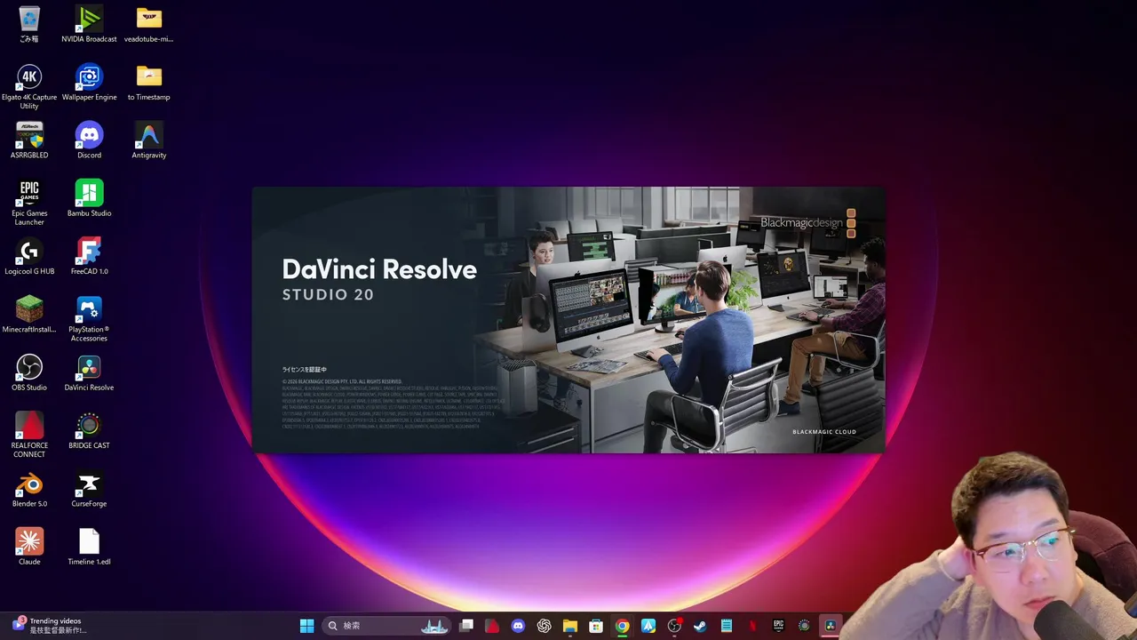The image size is (1137, 640).
Task: Open Notepad from the taskbar
Action: click(727, 626)
